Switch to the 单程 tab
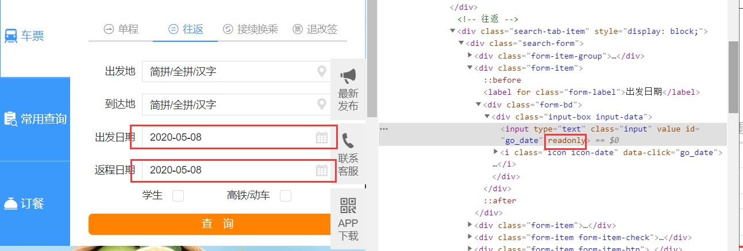 121,29
